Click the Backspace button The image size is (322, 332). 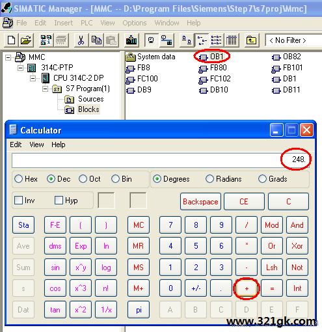click(x=200, y=202)
